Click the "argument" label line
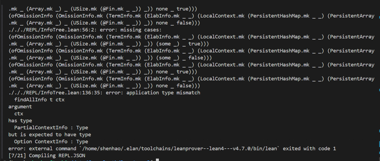 (20, 107)
